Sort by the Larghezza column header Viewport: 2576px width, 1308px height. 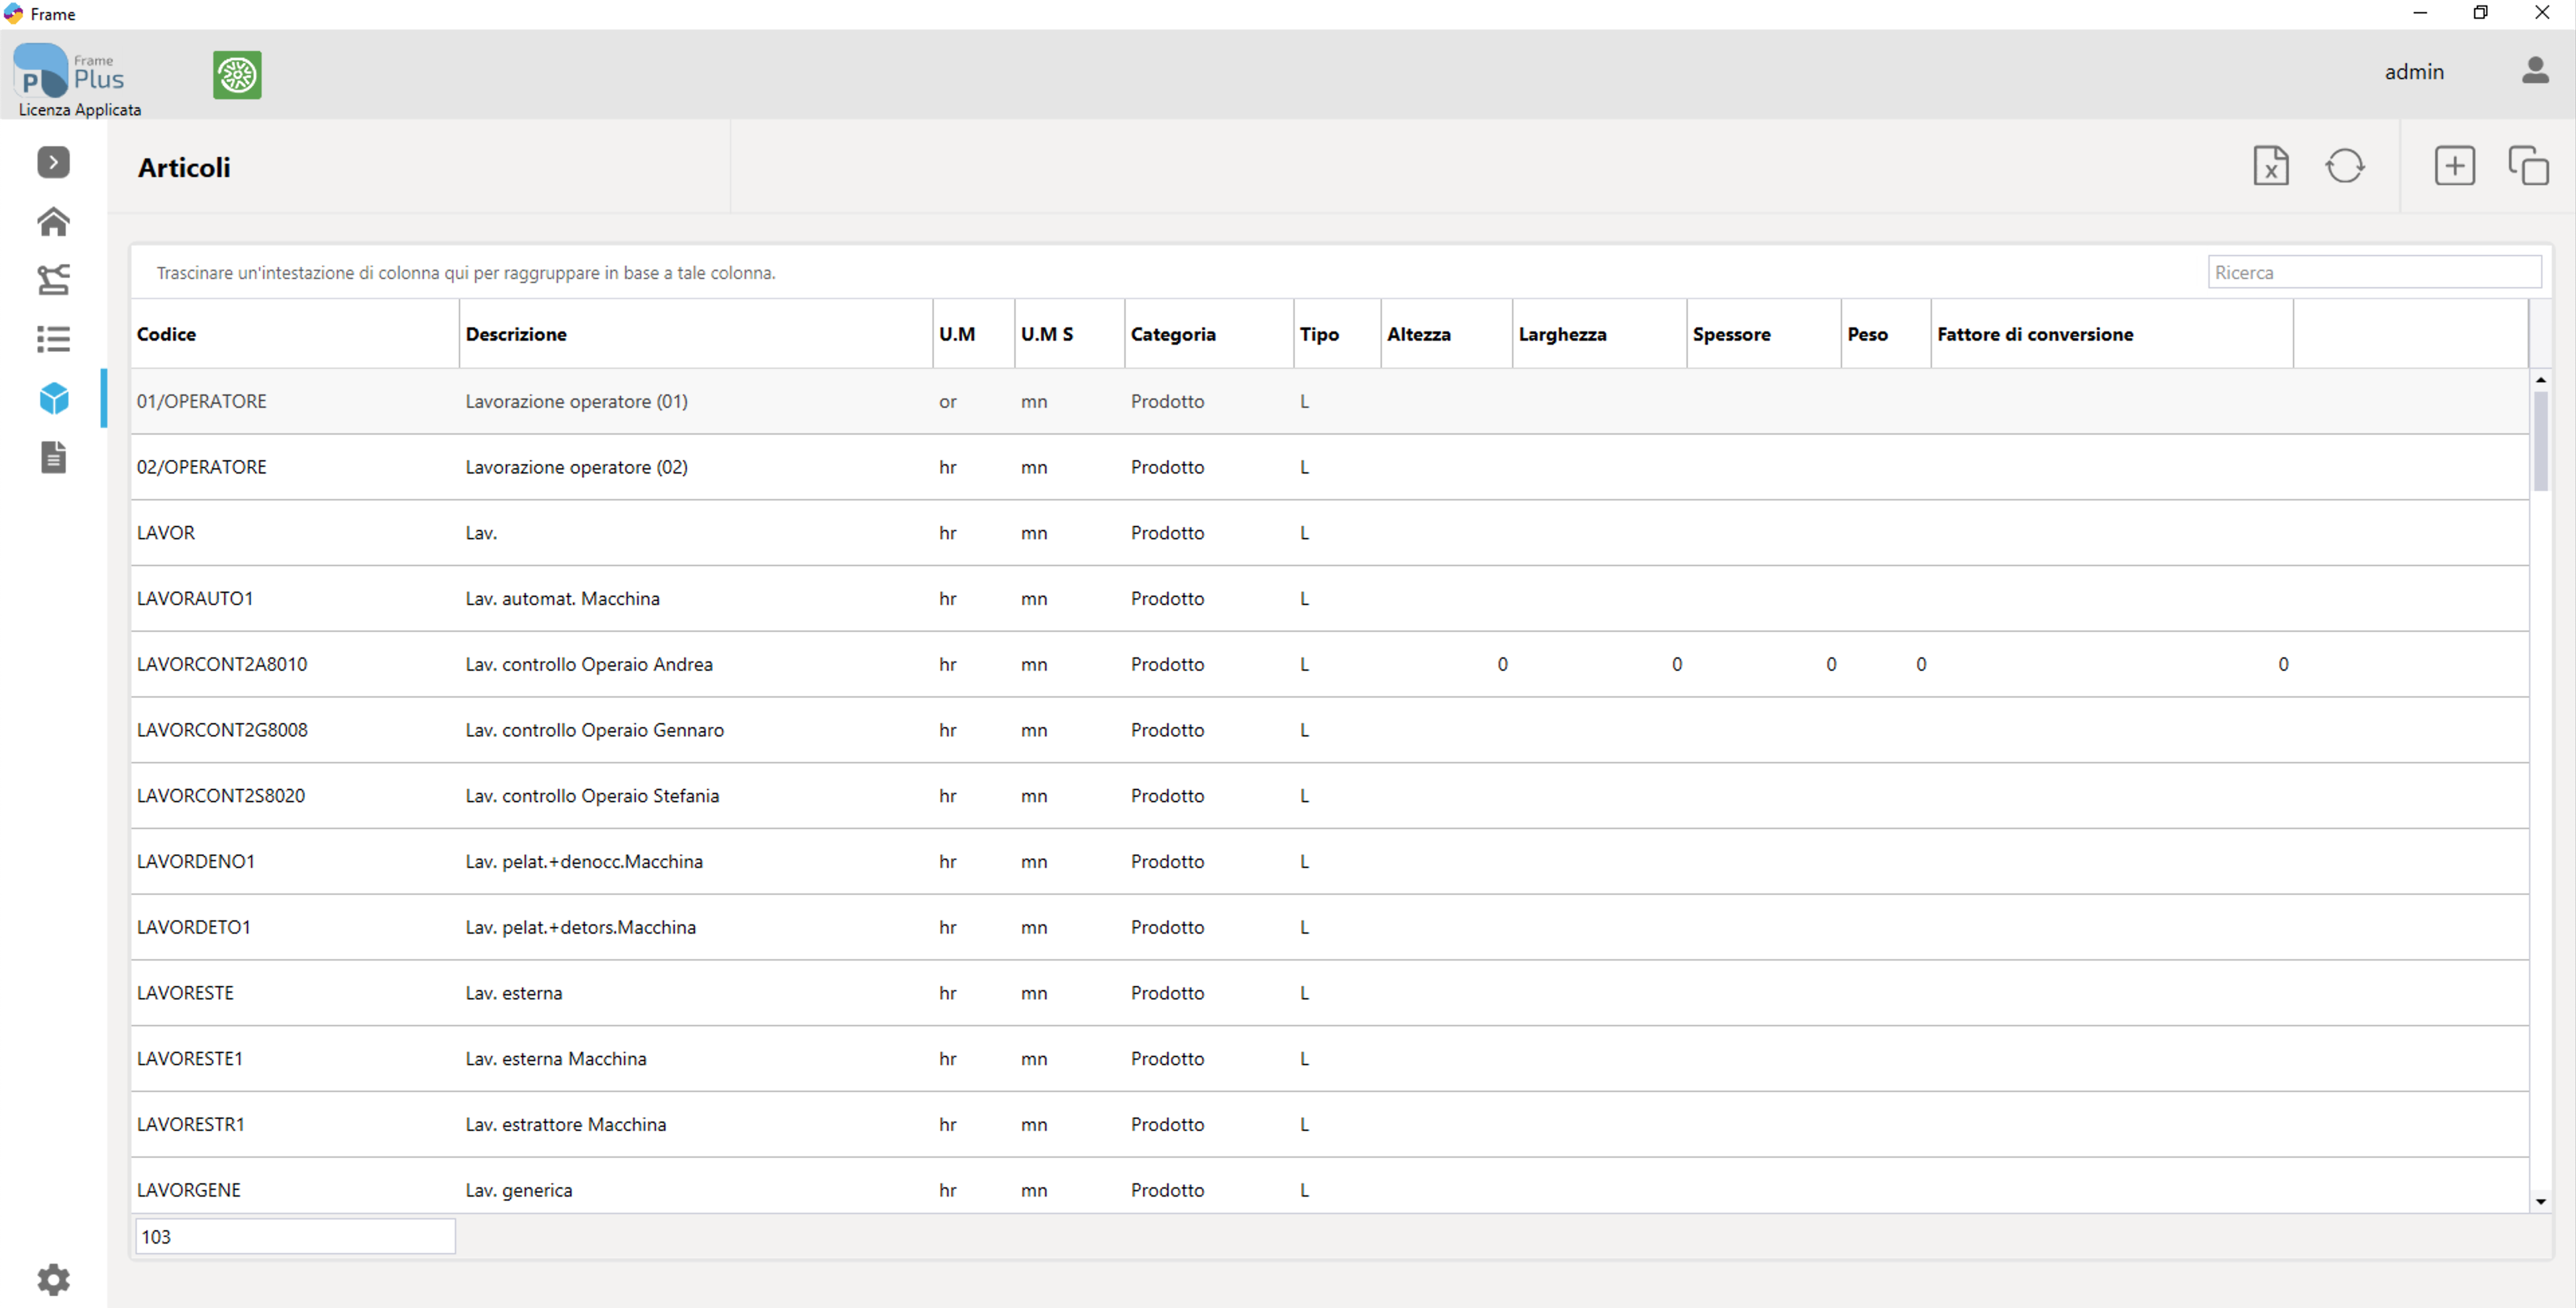coord(1599,334)
